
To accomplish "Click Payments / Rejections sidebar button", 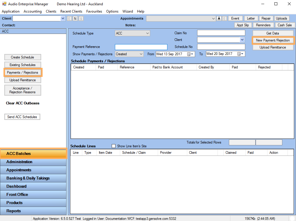I will 23,72.
